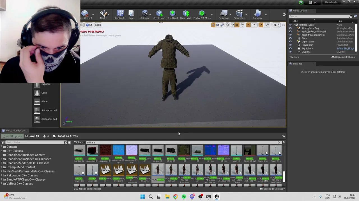The image size is (359, 201).
Task: Click the maximize viewport icon
Action: pyautogui.click(x=283, y=25)
